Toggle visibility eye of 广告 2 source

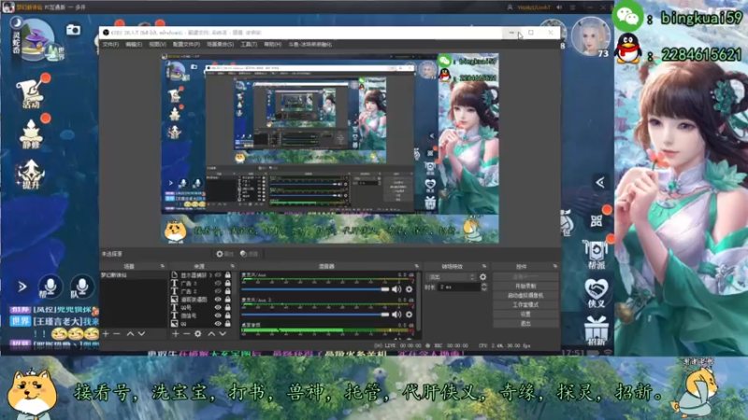click(218, 291)
